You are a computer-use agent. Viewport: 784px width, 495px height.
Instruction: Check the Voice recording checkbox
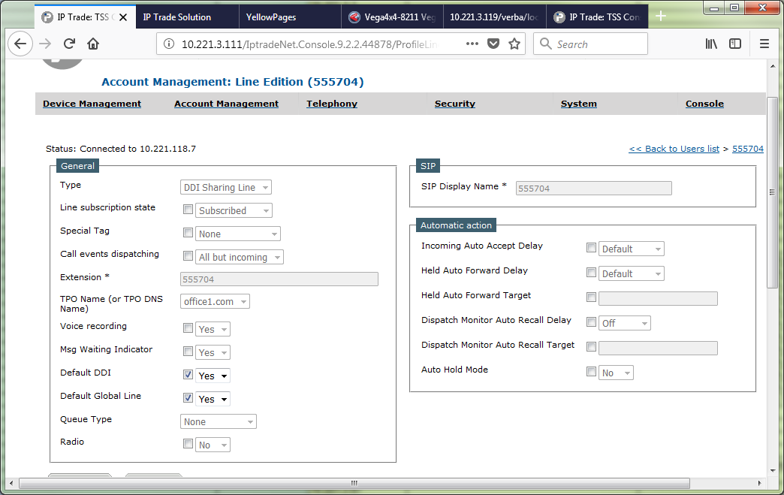coord(188,328)
